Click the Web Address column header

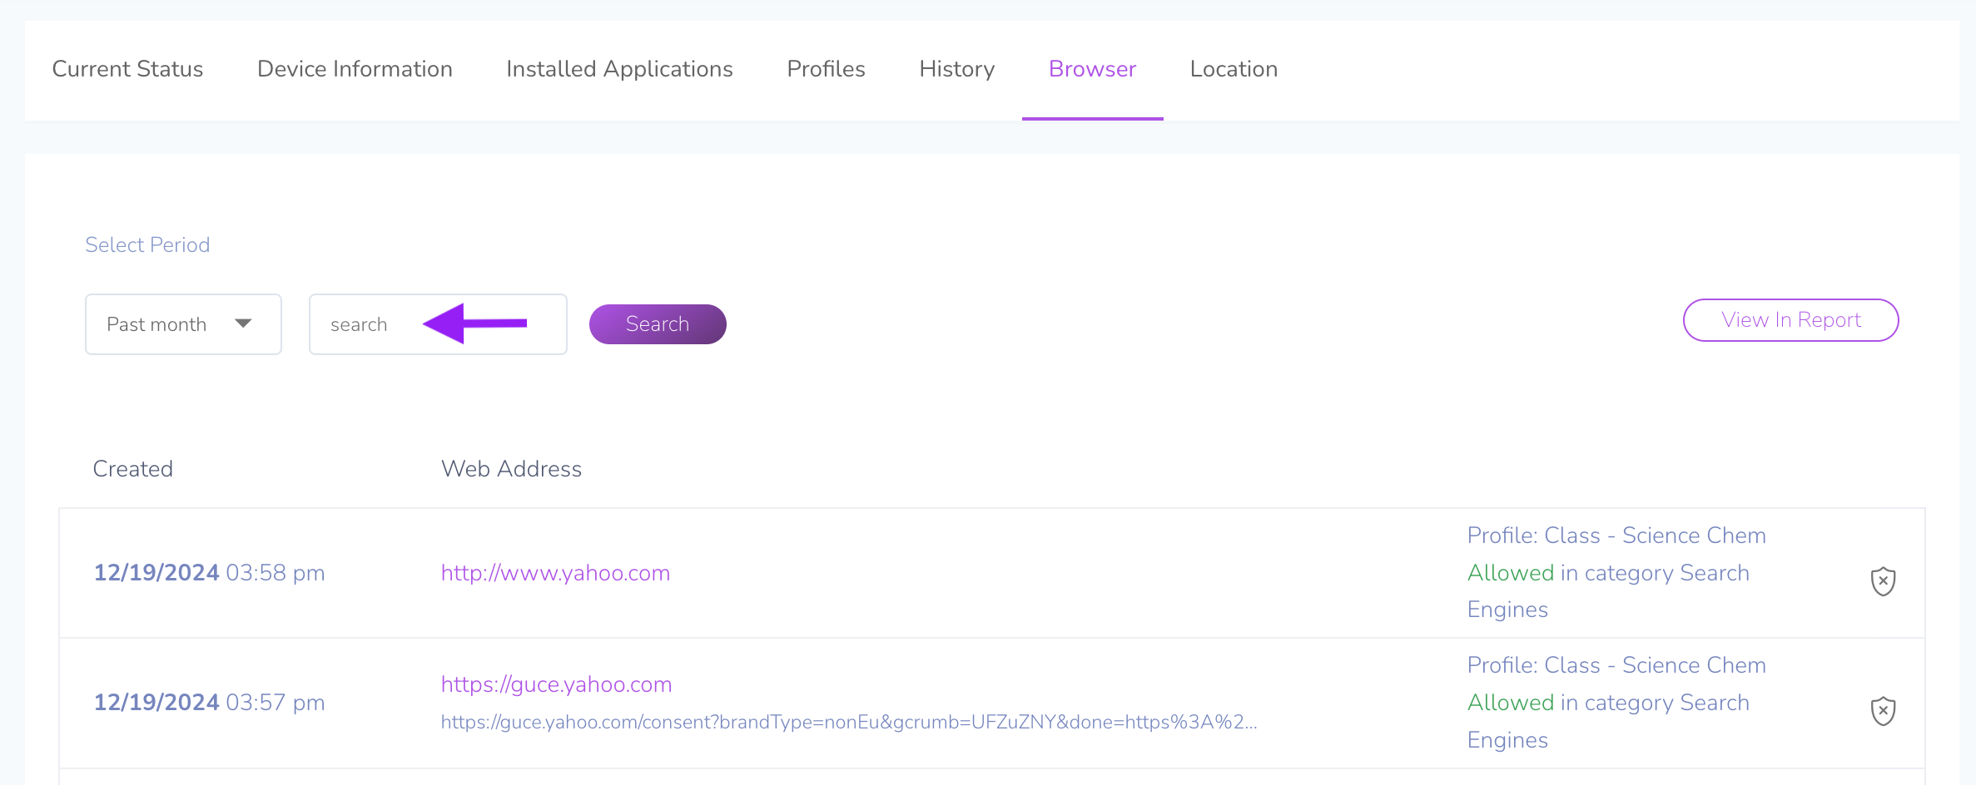tap(511, 469)
